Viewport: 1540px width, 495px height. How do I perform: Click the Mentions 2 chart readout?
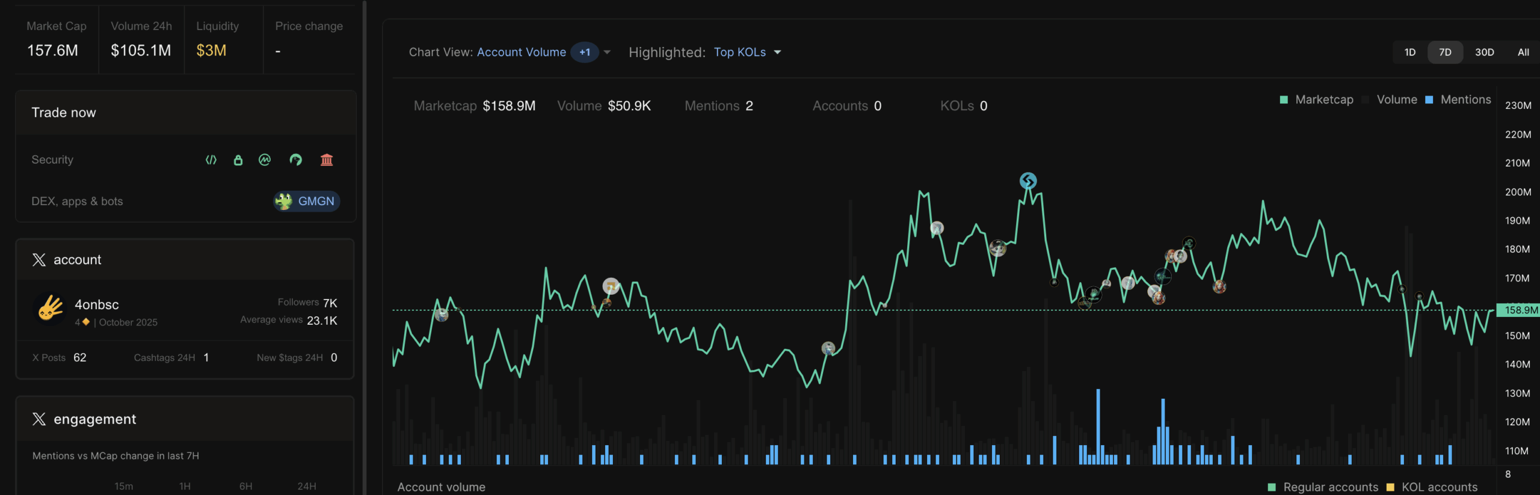click(x=719, y=106)
